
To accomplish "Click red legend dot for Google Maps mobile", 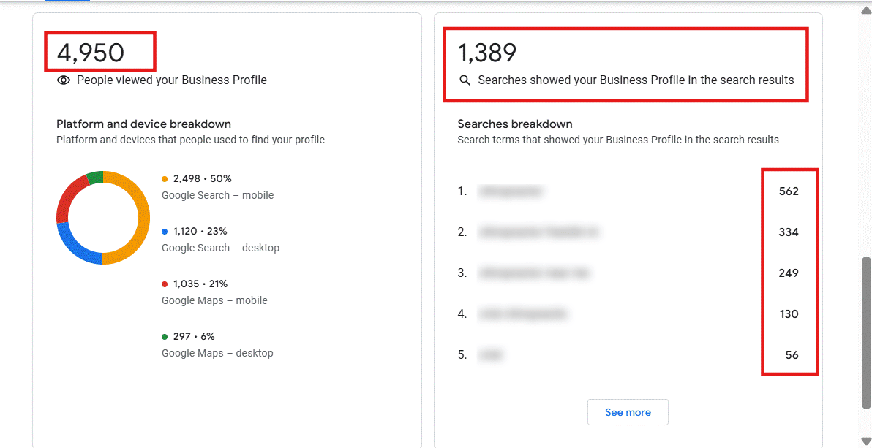I will [165, 284].
